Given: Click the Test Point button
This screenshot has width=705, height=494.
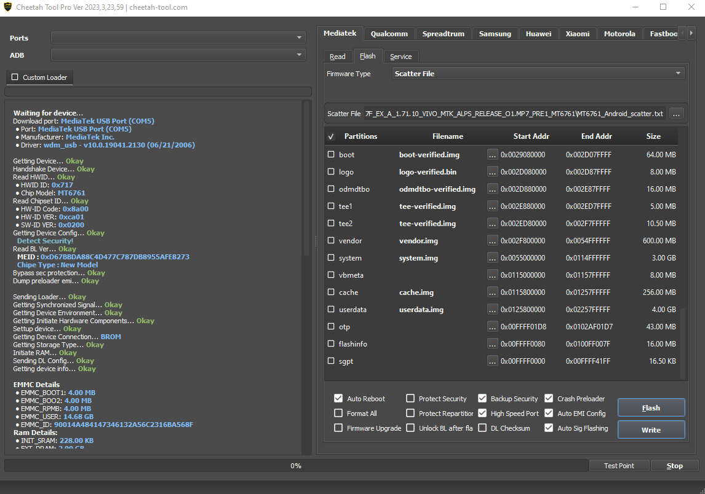Looking at the screenshot, I should pos(619,466).
